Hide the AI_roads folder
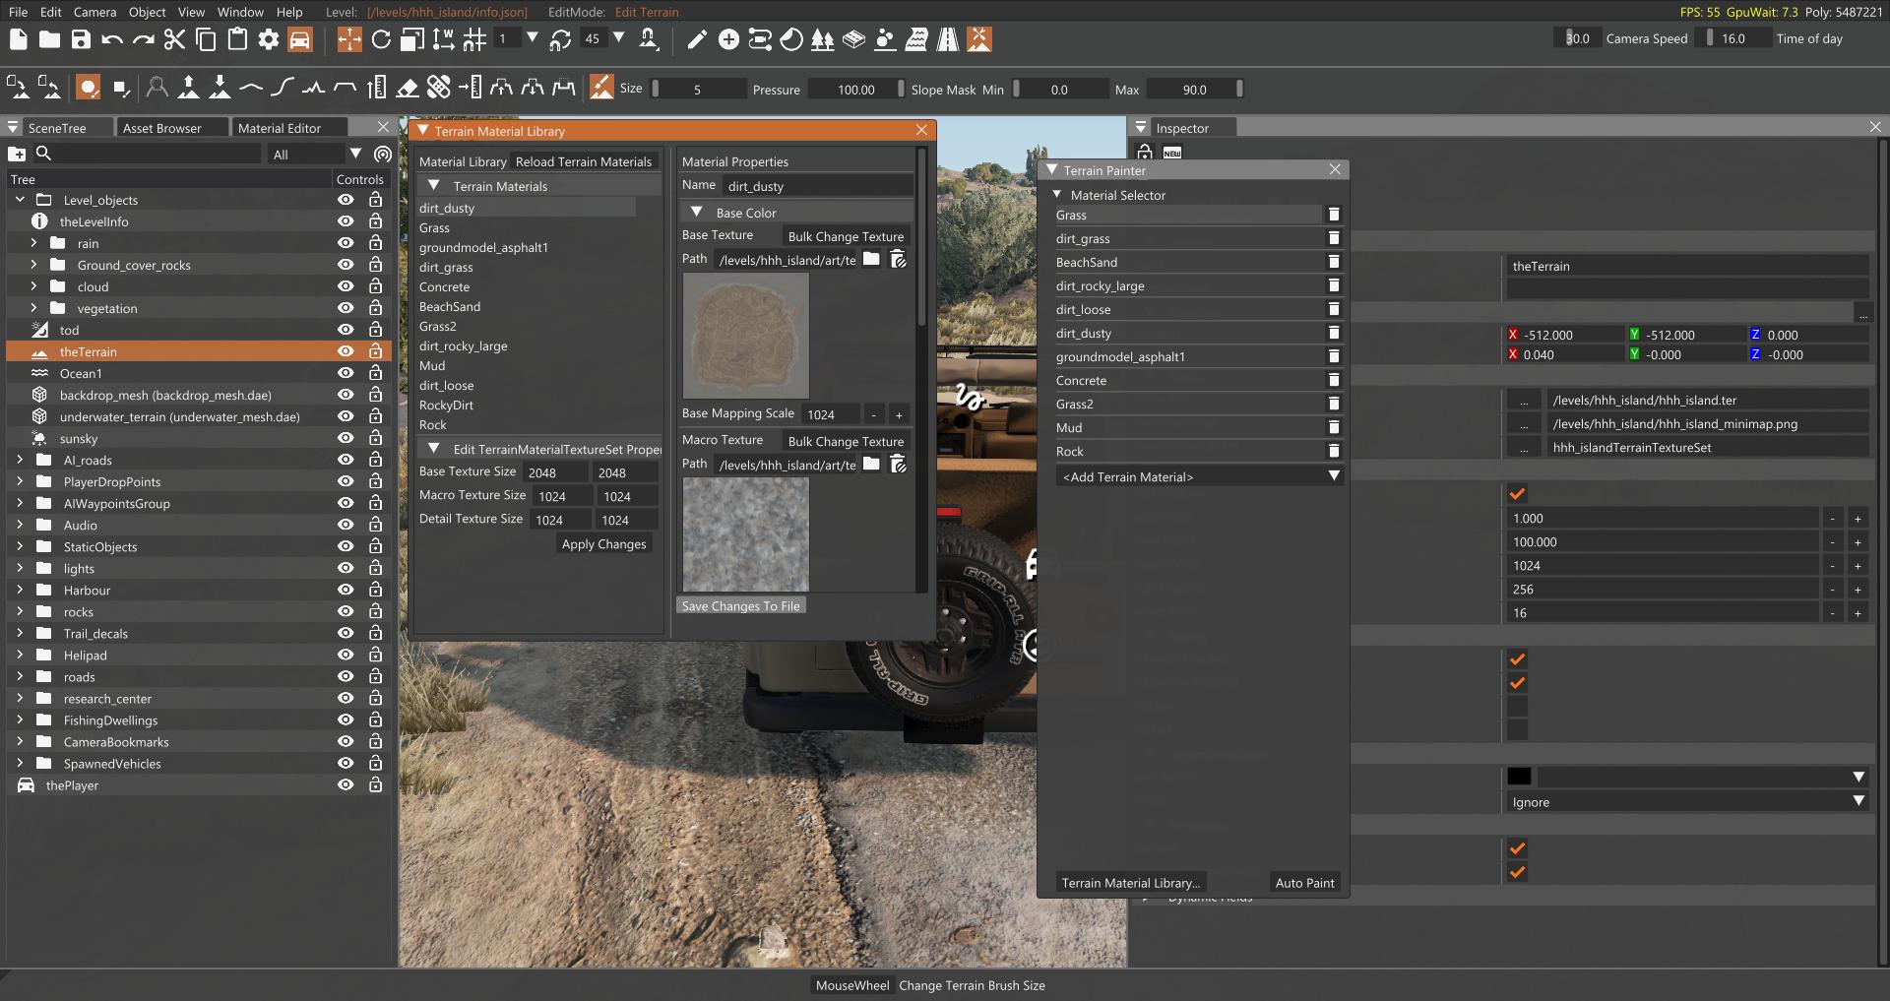Viewport: 1890px width, 1001px height. click(346, 460)
